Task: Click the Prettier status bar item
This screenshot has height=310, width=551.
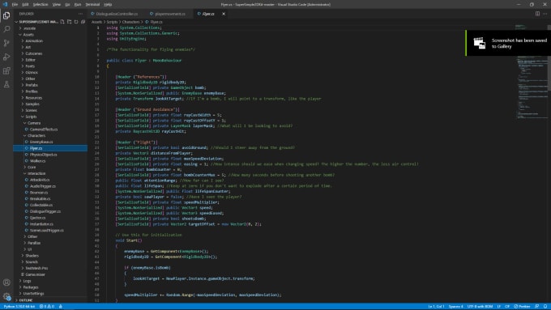Action: (x=522, y=307)
